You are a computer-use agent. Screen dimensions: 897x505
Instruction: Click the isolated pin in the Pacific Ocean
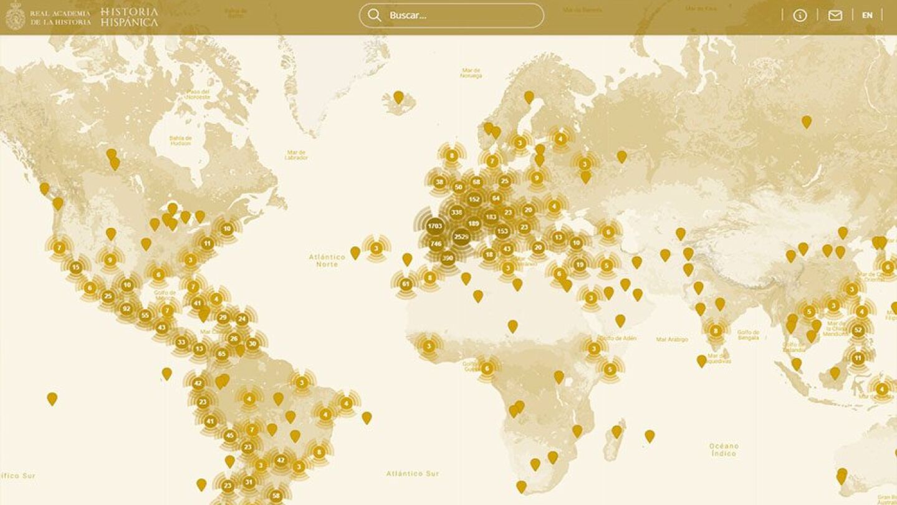52,398
